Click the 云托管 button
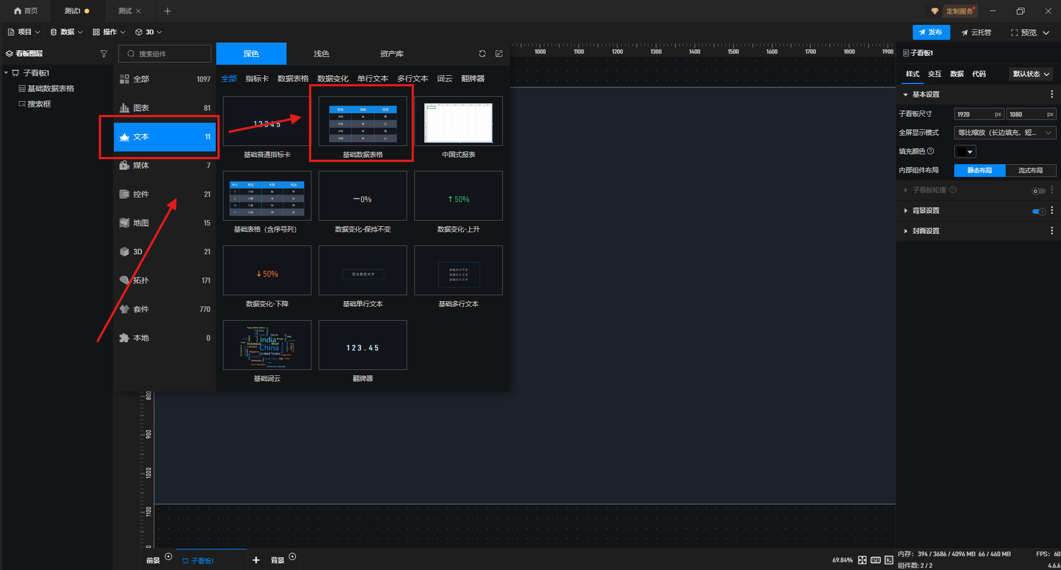 tap(976, 33)
